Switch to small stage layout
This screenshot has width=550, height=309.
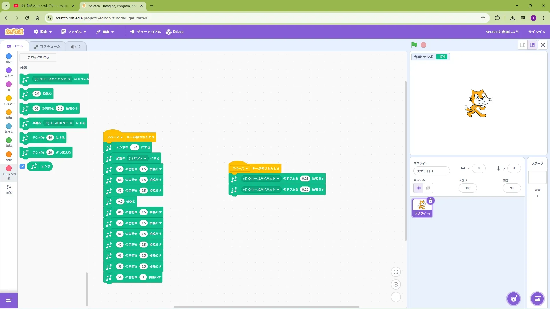522,45
